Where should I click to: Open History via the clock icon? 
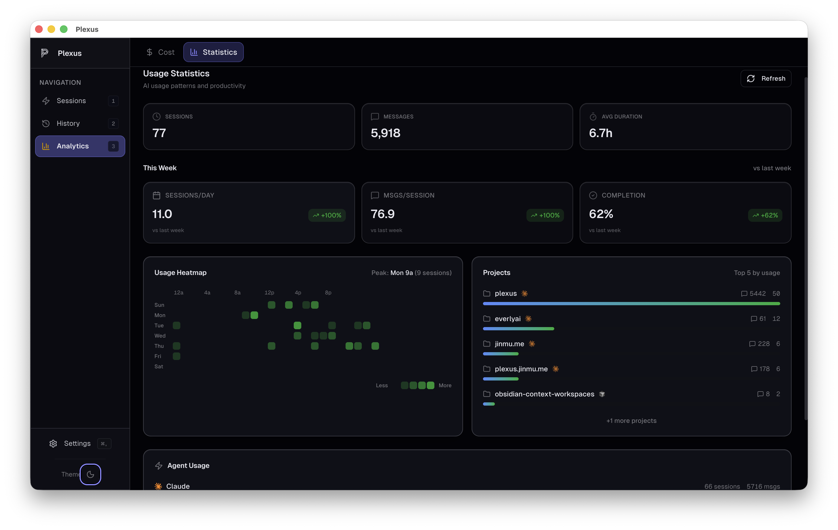click(46, 123)
